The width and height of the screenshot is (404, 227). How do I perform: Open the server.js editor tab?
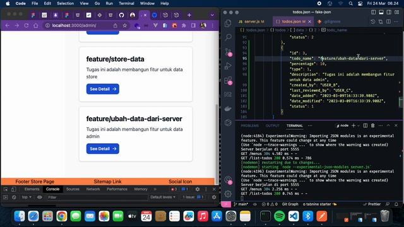tap(252, 21)
